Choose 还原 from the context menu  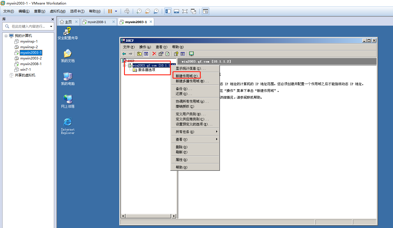(195, 94)
